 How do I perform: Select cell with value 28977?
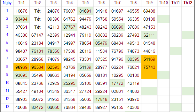[101, 67]
